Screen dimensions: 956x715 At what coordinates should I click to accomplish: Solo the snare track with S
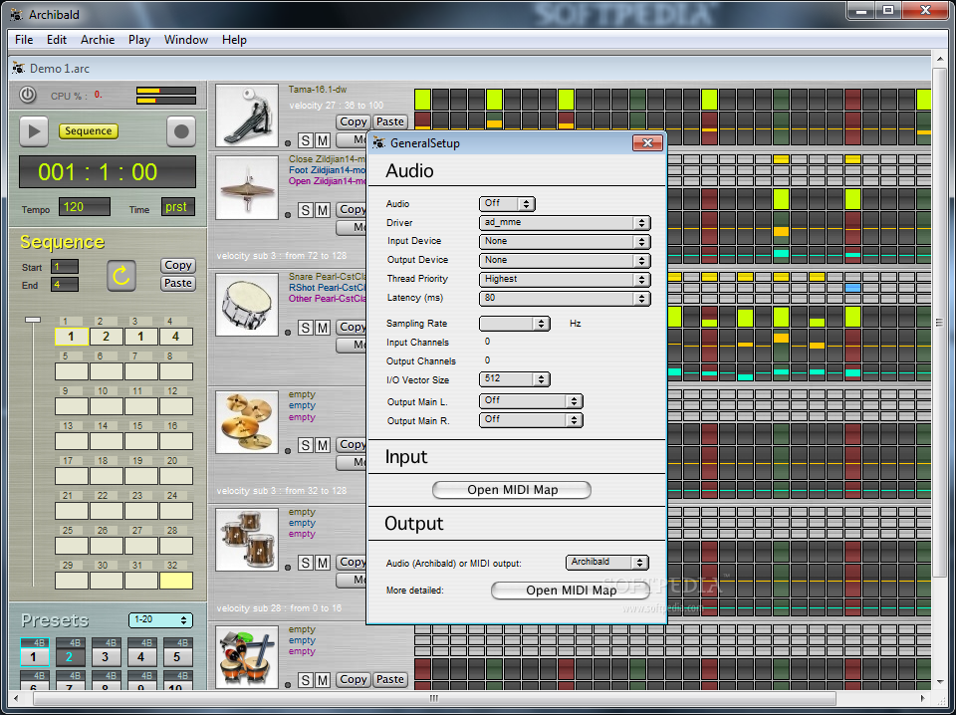coord(306,329)
